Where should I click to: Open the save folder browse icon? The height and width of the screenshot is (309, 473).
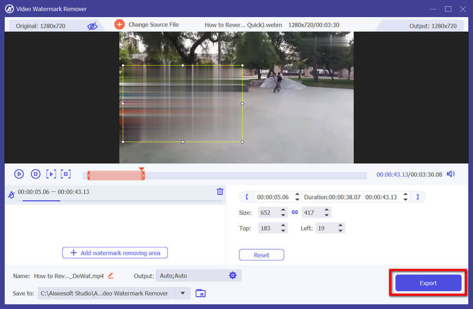click(x=200, y=293)
